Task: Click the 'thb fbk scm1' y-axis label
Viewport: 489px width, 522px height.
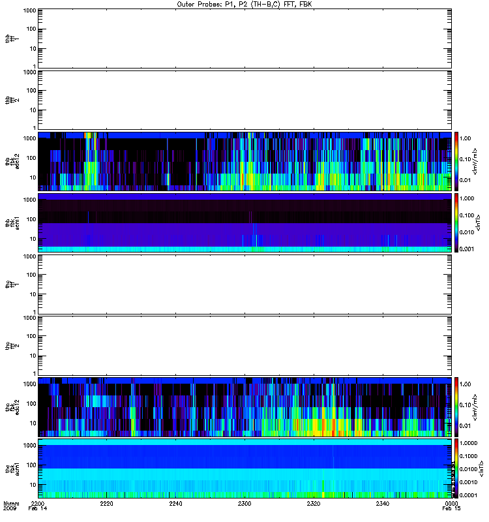Action: coord(12,223)
